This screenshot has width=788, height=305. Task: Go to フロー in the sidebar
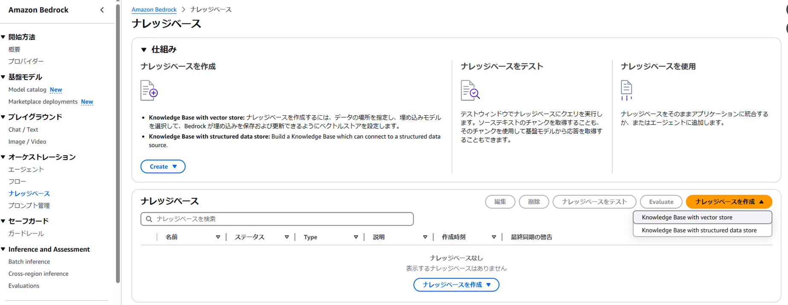[17, 181]
